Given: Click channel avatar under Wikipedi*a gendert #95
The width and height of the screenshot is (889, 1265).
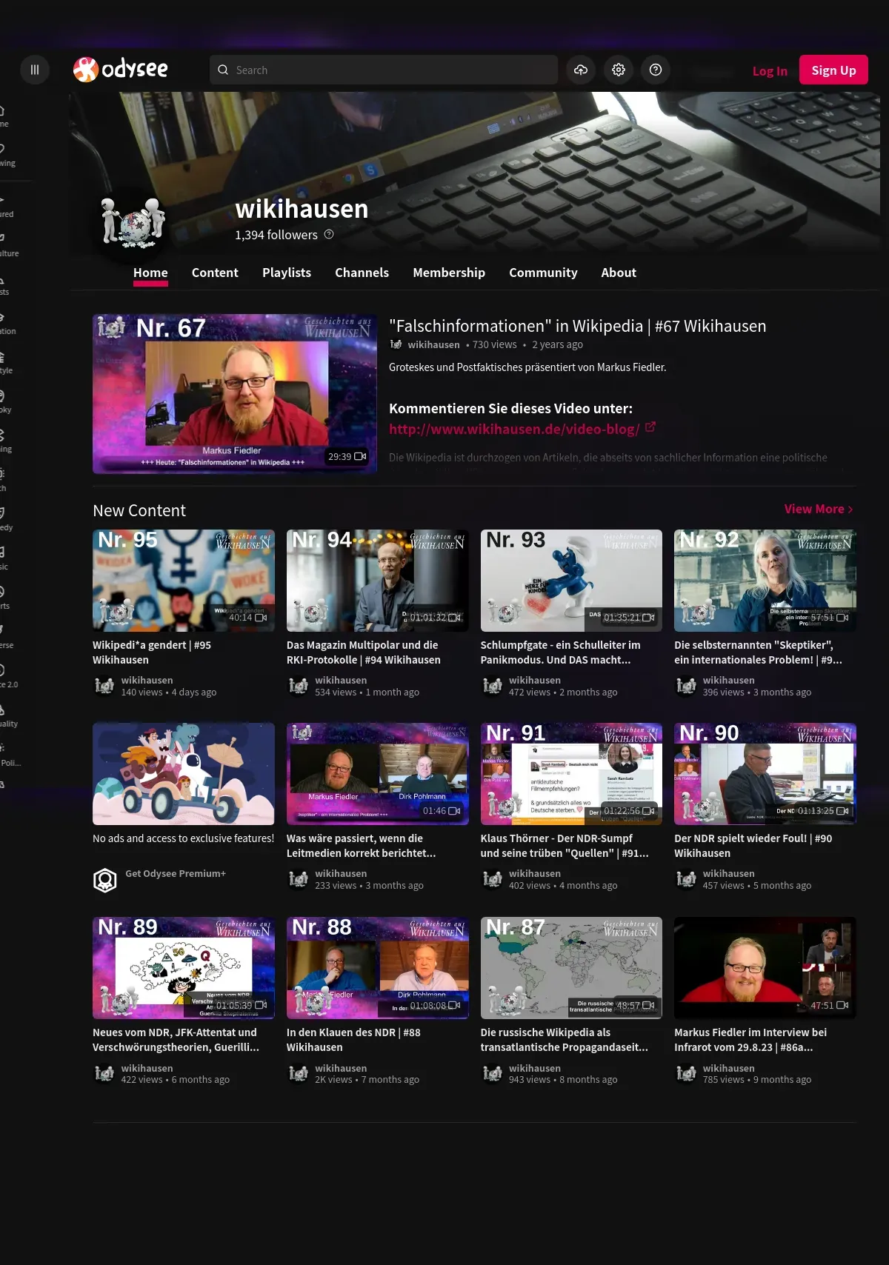Looking at the screenshot, I should [x=104, y=686].
